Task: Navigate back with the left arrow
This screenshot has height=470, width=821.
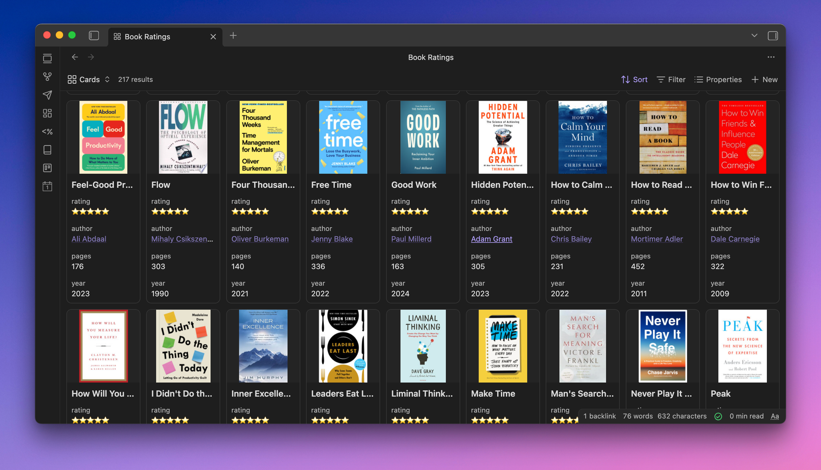Action: point(75,57)
